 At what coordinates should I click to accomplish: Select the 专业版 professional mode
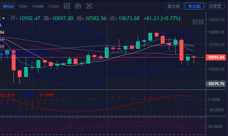pyautogui.click(x=194, y=6)
